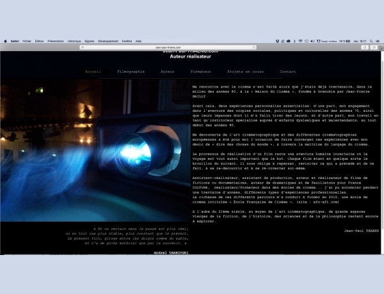Click the projector photo
Screen dimensions: 384x294
(x=95, y=150)
